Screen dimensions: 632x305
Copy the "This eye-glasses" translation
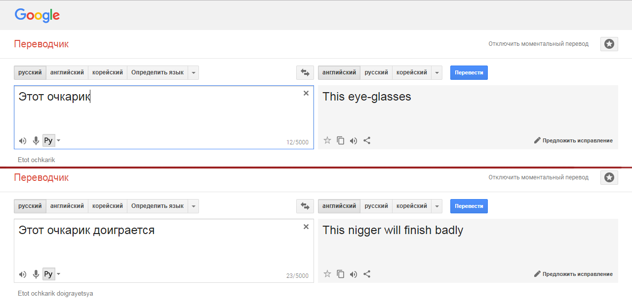(x=340, y=140)
